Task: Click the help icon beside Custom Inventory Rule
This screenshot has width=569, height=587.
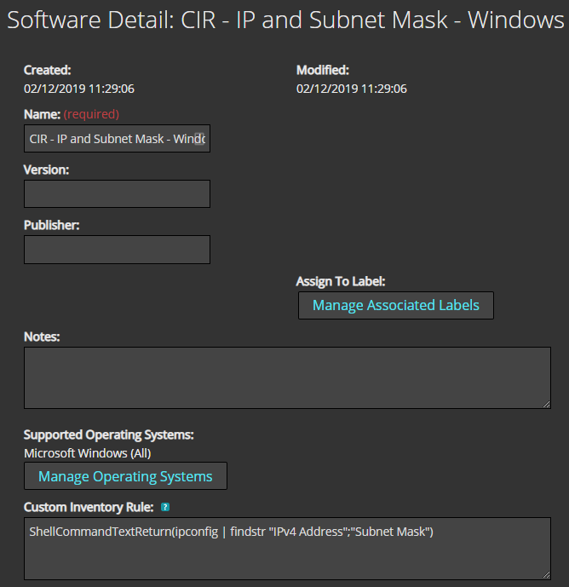Action: (165, 508)
